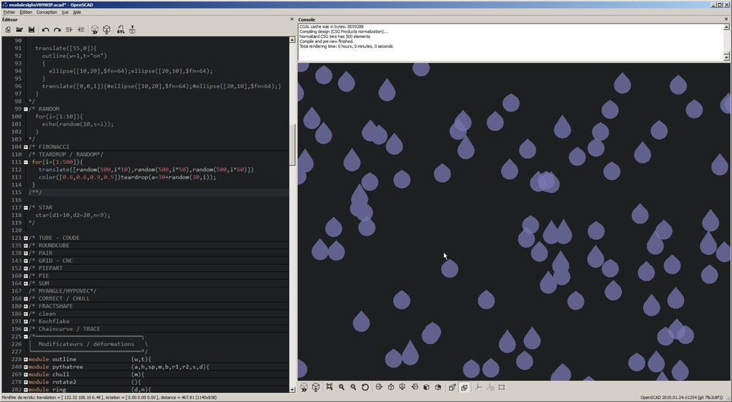The height and width of the screenshot is (402, 732).
Task: Close the Éditeur panel with its X
Action: (292, 19)
